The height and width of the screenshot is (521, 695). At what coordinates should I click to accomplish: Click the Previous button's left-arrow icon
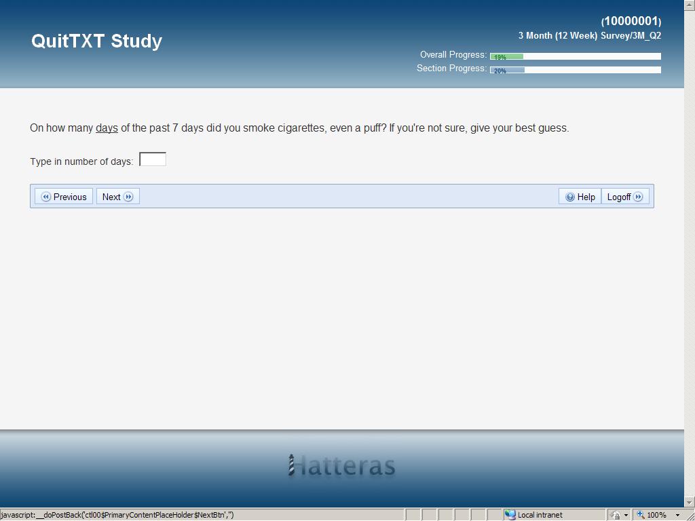[x=46, y=197]
